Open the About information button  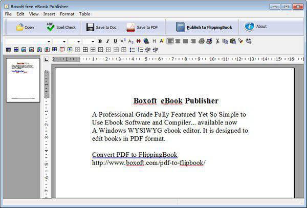[x=255, y=27]
